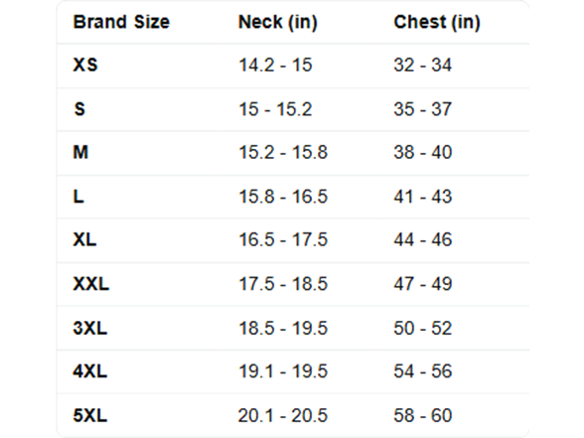Screen dimensions: 584x438
Task: Click the Neck (in) column header
Action: click(278, 22)
